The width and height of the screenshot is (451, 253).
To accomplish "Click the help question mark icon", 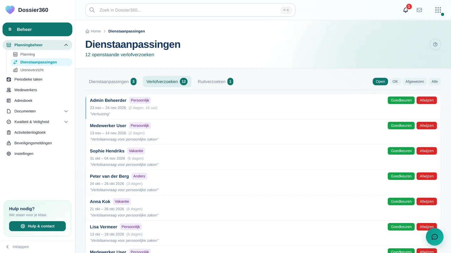I will pyautogui.click(x=435, y=44).
